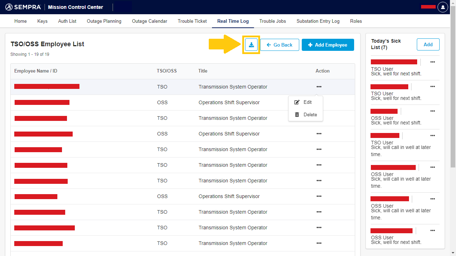Open the user profile icon

click(442, 7)
